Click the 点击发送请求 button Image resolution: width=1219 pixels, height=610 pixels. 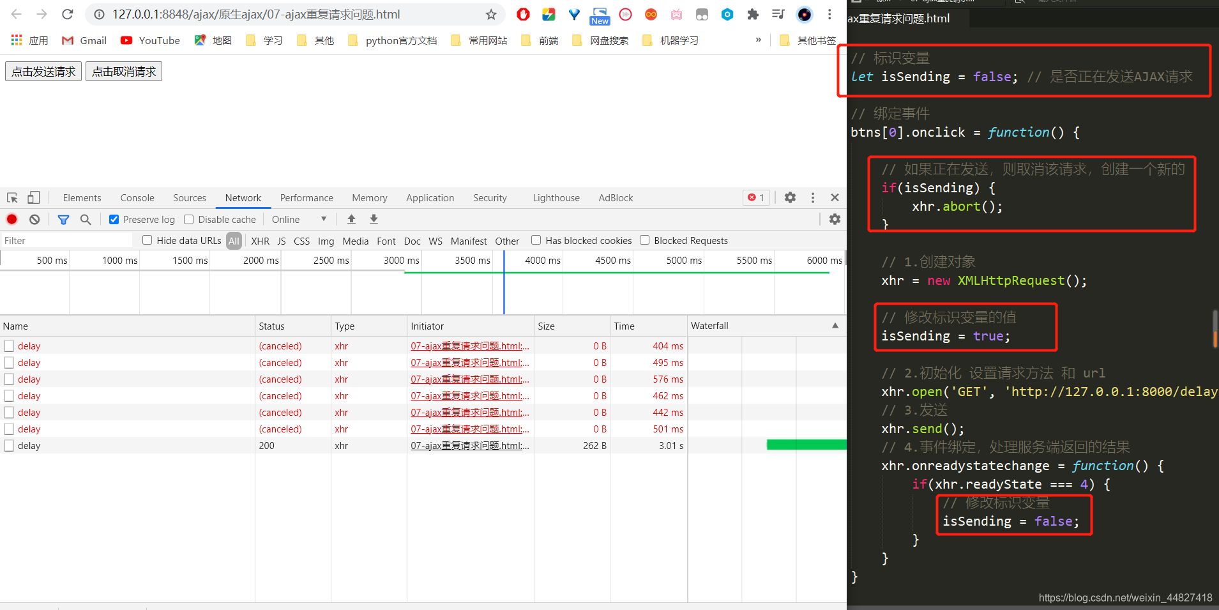click(x=43, y=72)
